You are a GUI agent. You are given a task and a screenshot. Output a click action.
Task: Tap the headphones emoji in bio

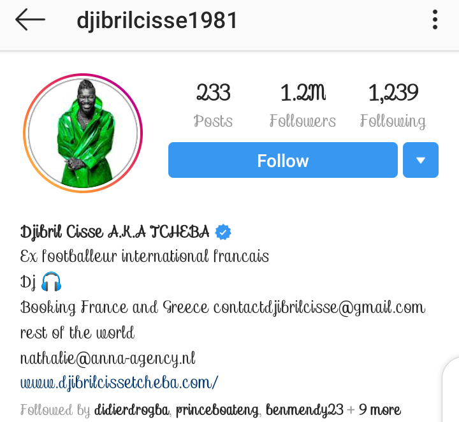51,282
